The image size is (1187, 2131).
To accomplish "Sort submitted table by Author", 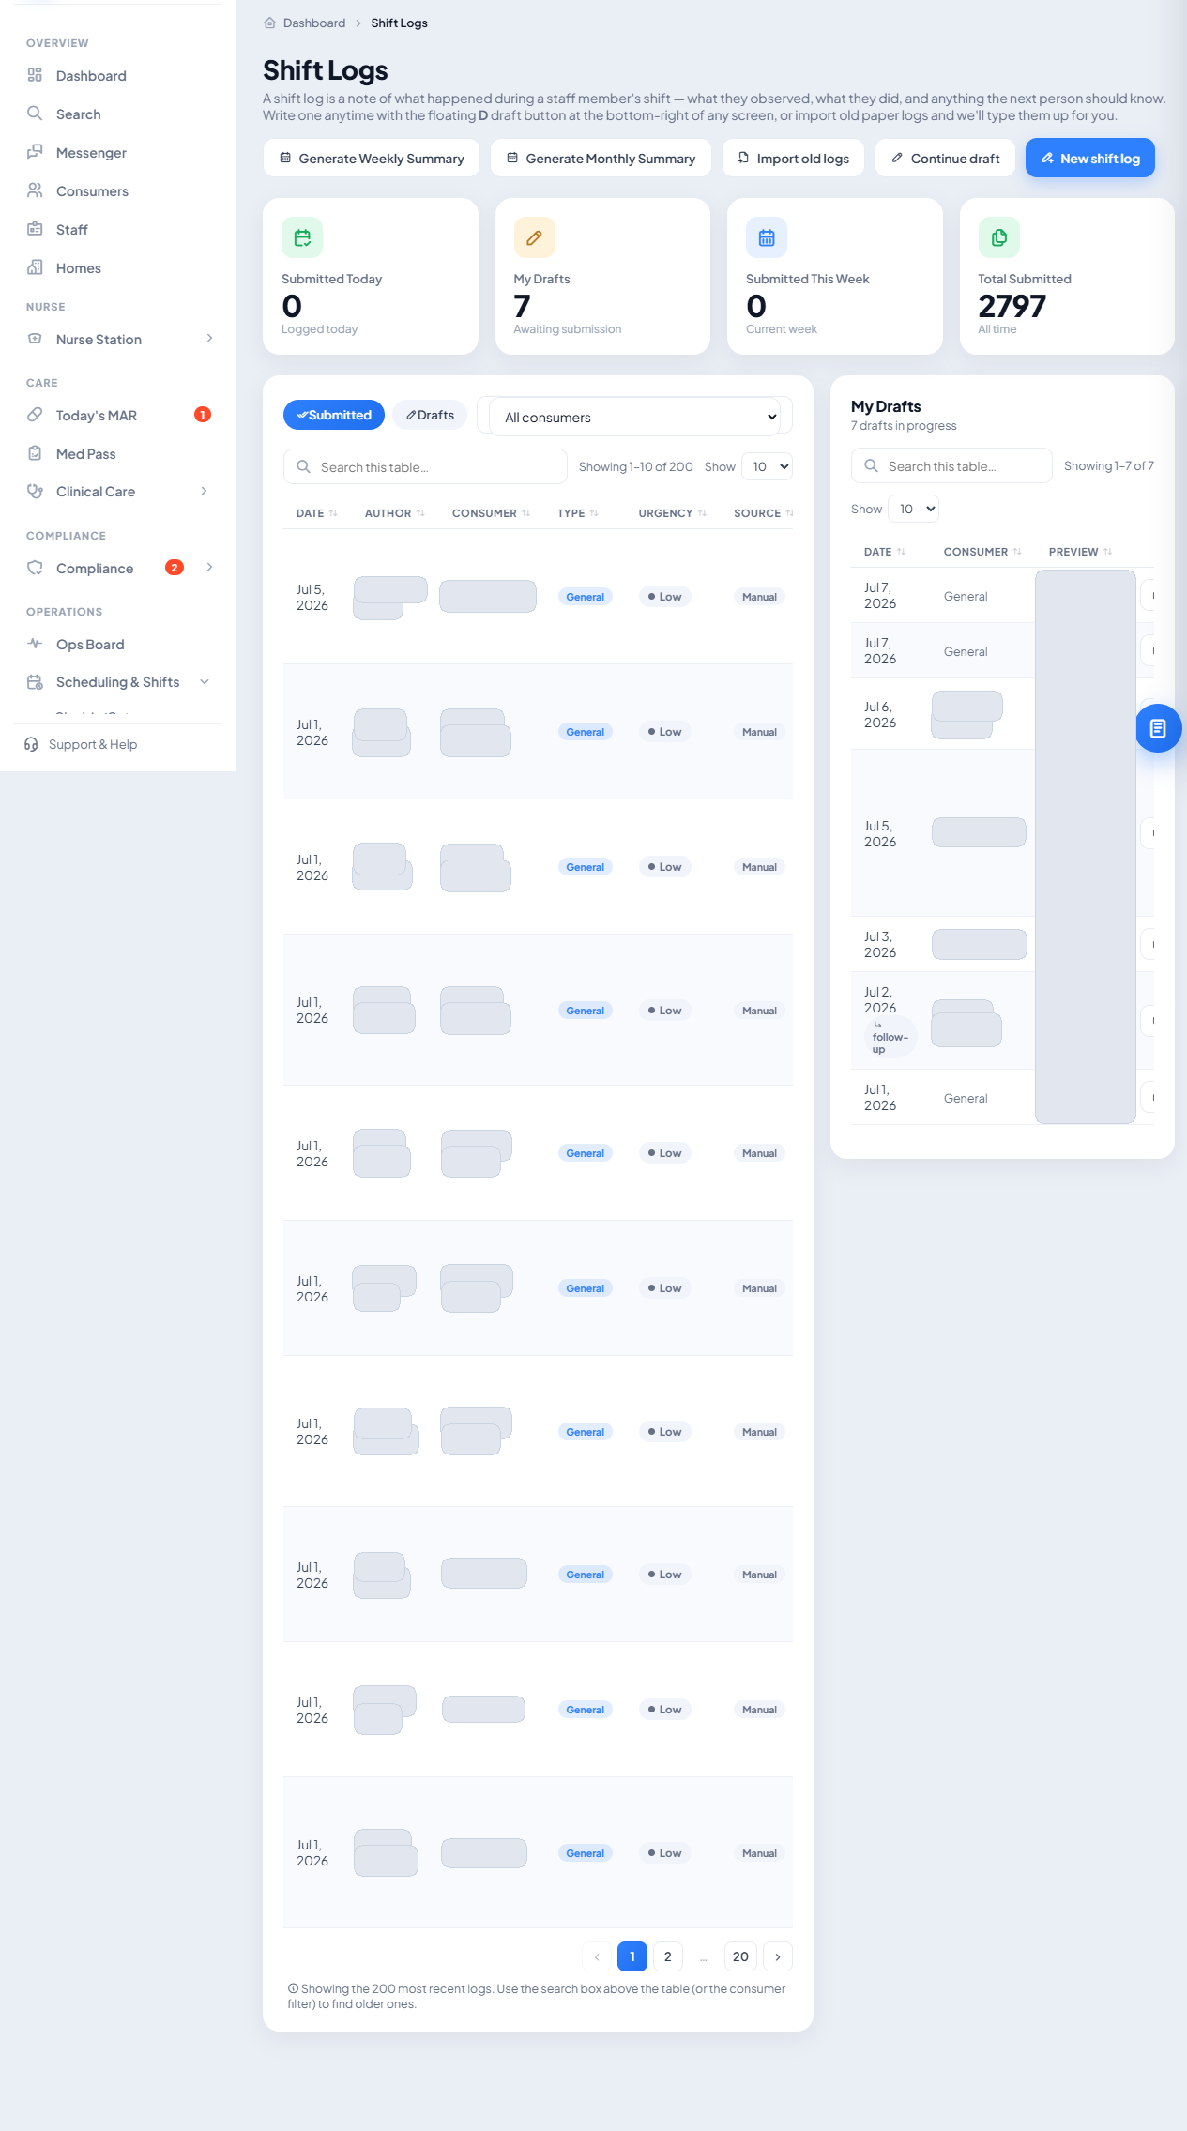I will point(394,513).
